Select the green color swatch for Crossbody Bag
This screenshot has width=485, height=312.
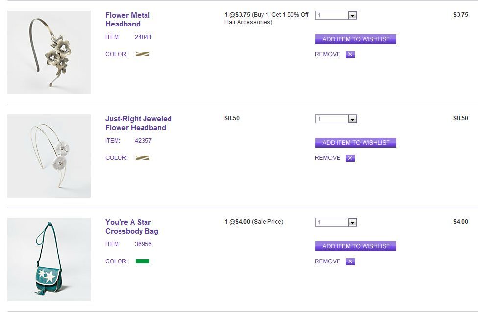click(x=143, y=261)
